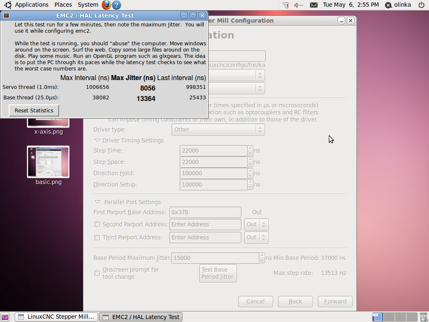The width and height of the screenshot is (429, 322).
Task: Collapse the Driver Timing Settings section
Action: point(97,140)
